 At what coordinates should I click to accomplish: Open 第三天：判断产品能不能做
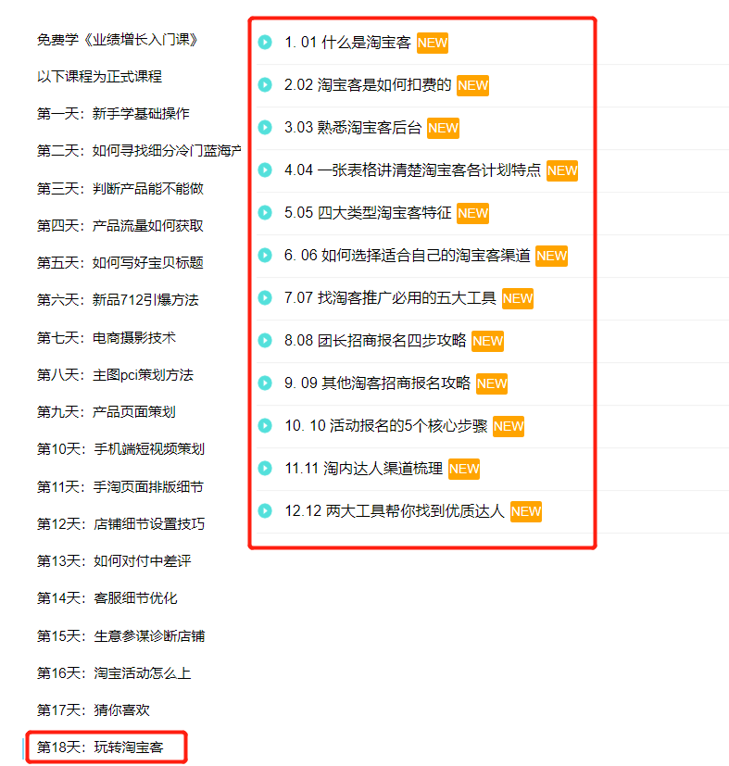click(x=120, y=189)
